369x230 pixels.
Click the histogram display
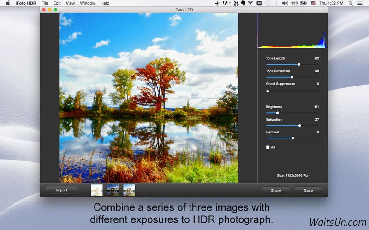point(292,30)
